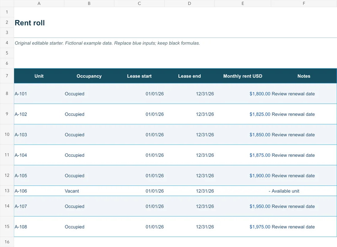Click the "$1,950.00" rent value

[x=260, y=206]
